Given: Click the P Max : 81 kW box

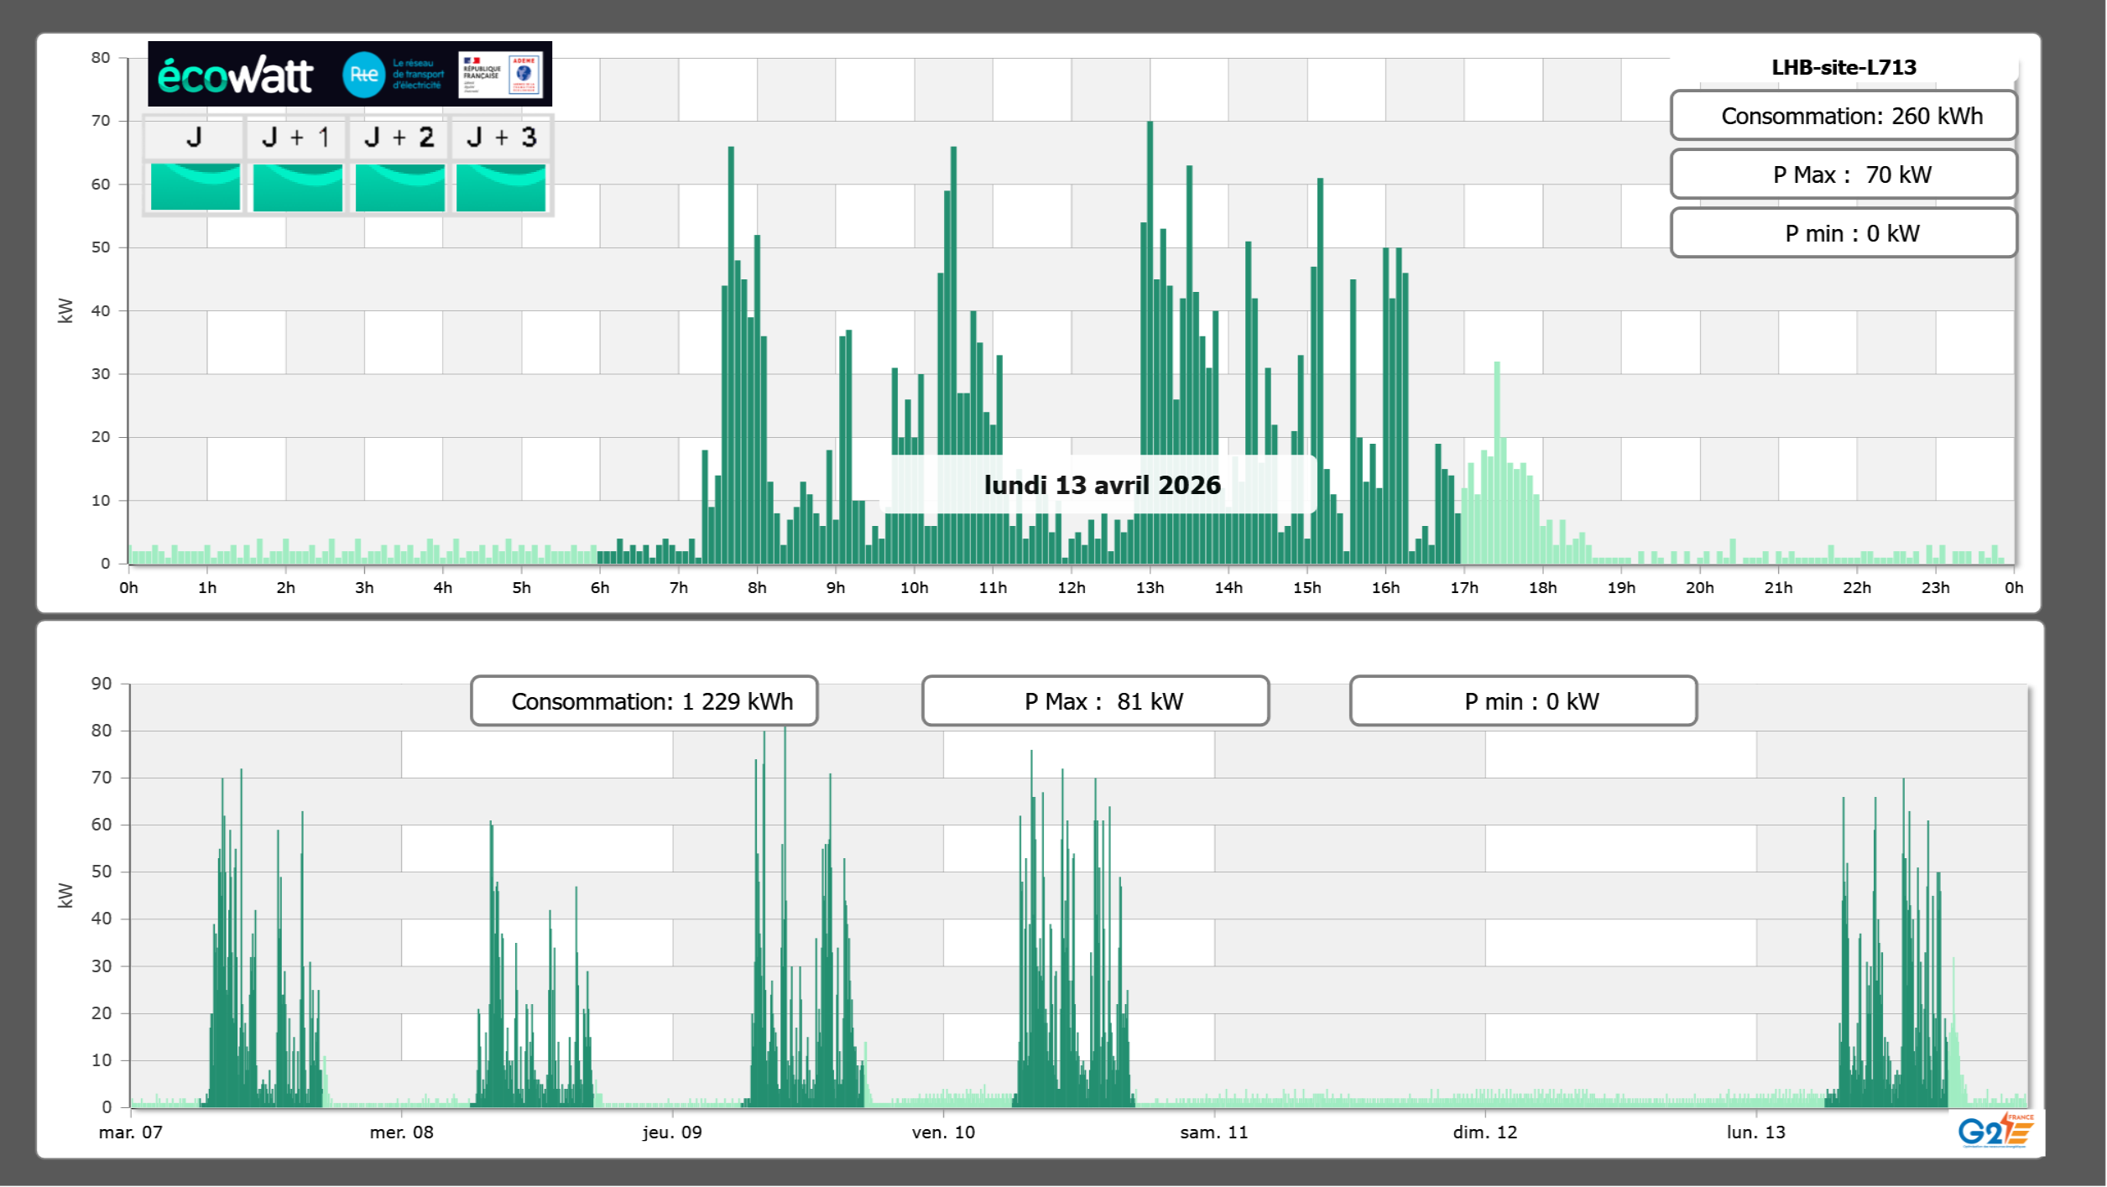Looking at the screenshot, I should point(1094,701).
